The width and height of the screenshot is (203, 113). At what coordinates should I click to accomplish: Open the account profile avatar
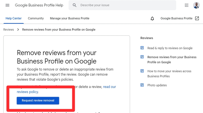tap(196, 5)
